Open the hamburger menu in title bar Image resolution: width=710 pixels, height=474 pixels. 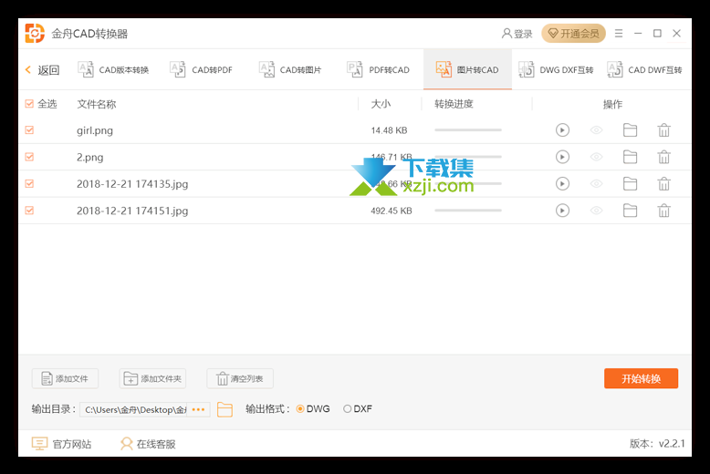point(619,34)
